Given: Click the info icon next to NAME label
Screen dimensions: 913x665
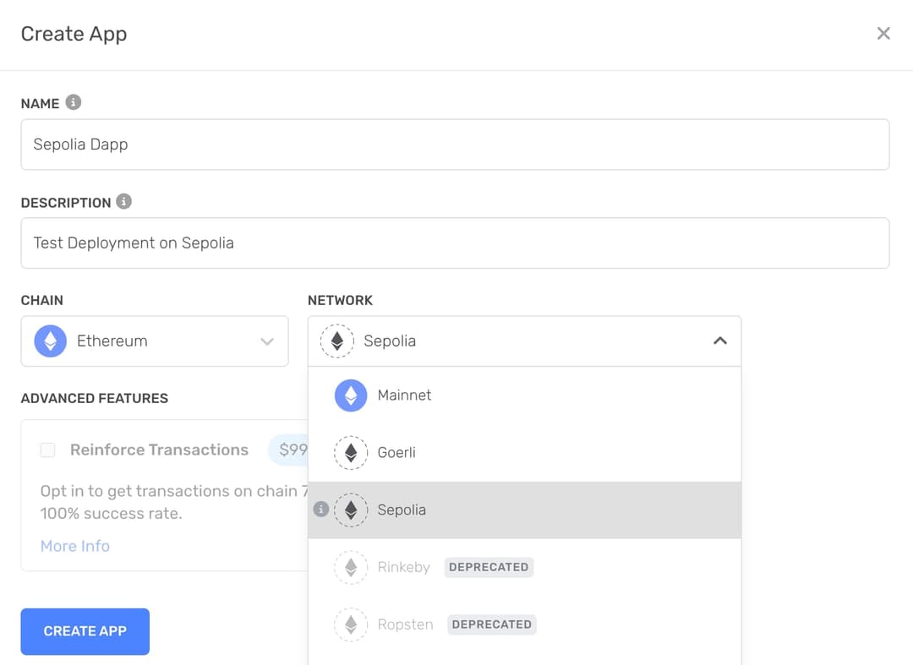Looking at the screenshot, I should (74, 101).
